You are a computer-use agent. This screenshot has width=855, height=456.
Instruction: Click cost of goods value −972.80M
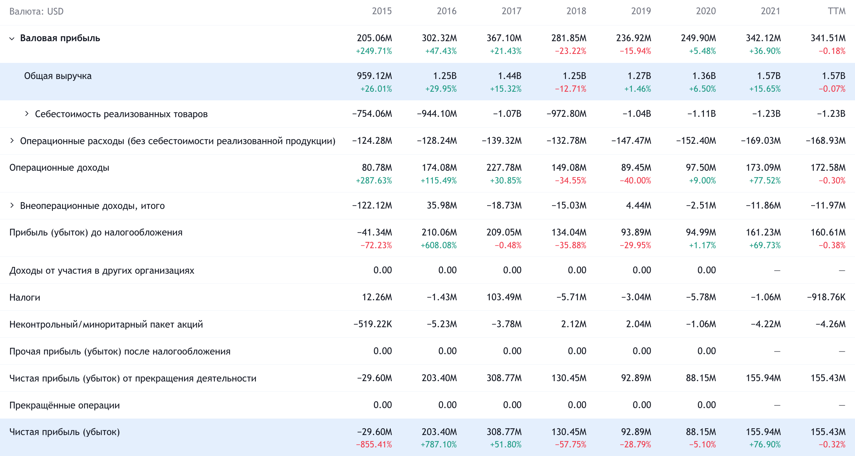[567, 114]
